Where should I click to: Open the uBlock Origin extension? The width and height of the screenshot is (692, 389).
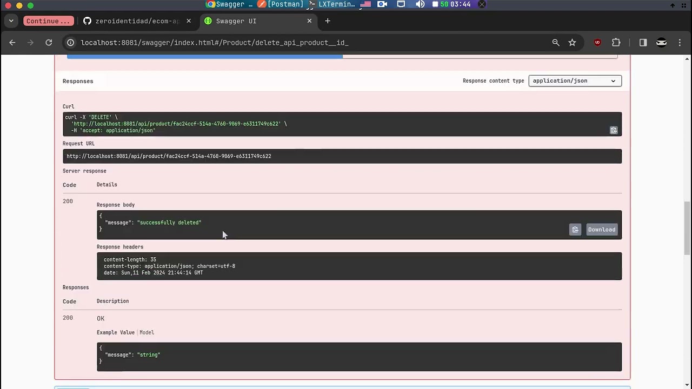pyautogui.click(x=597, y=43)
